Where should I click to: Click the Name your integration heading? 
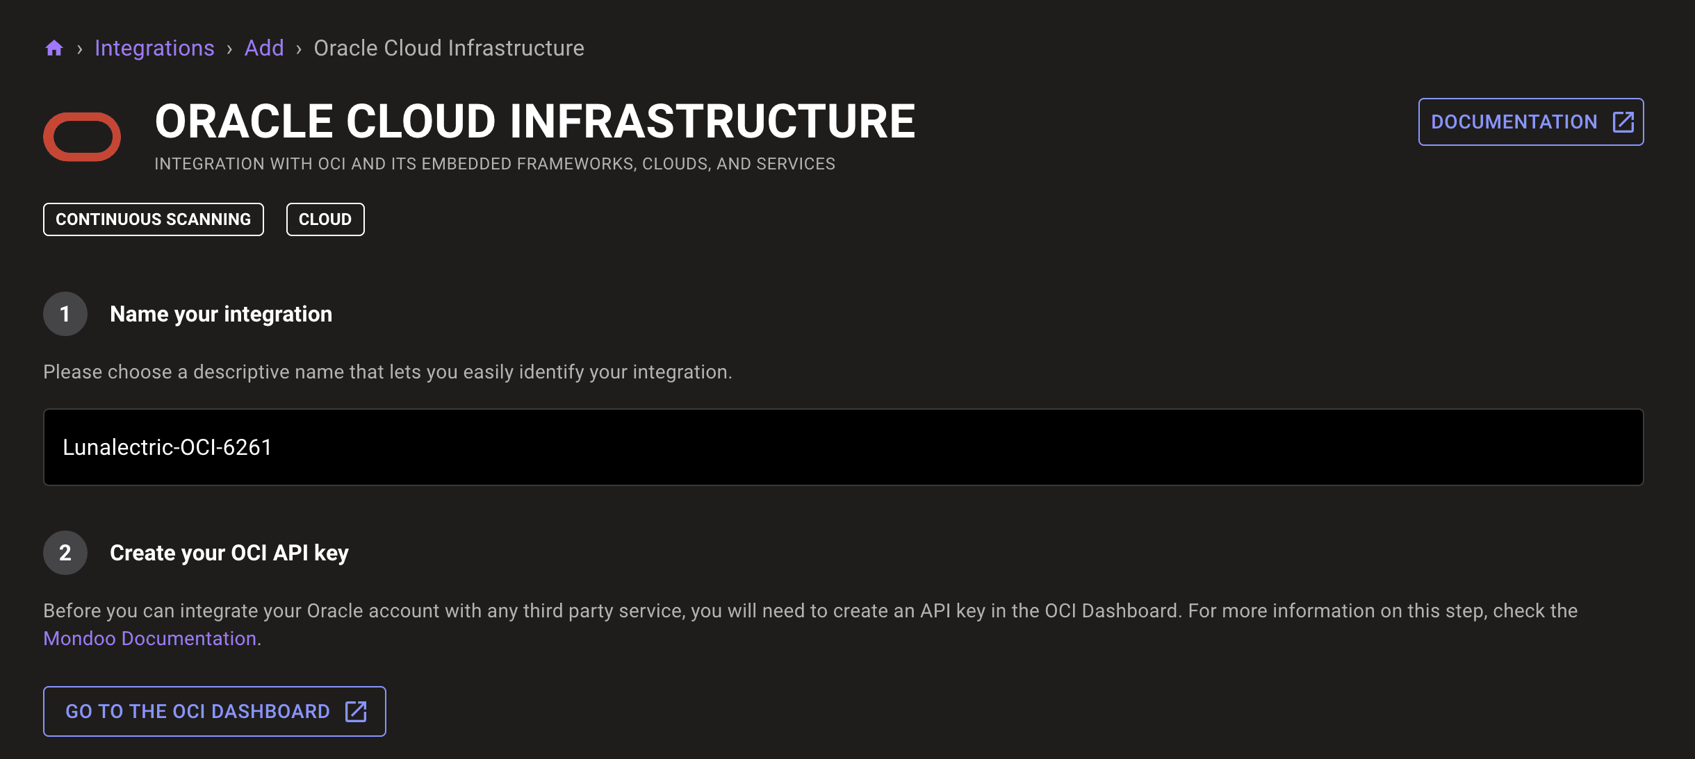220,314
